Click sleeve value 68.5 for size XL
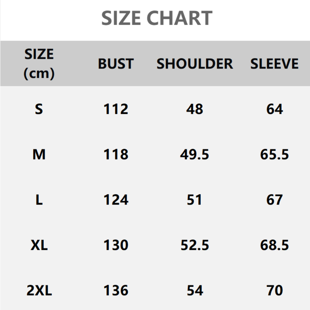This screenshot has height=310, width=310. tap(274, 245)
